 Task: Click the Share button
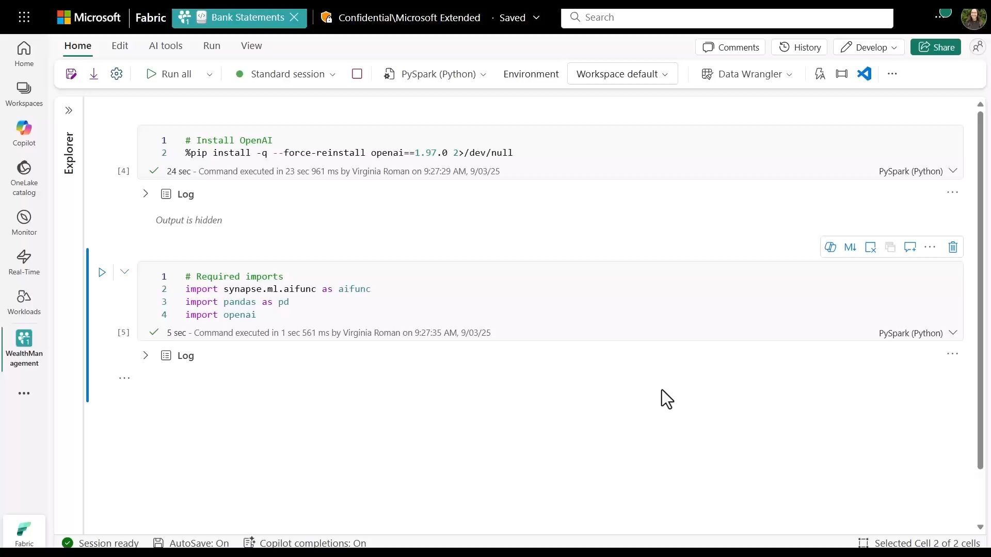(x=935, y=47)
